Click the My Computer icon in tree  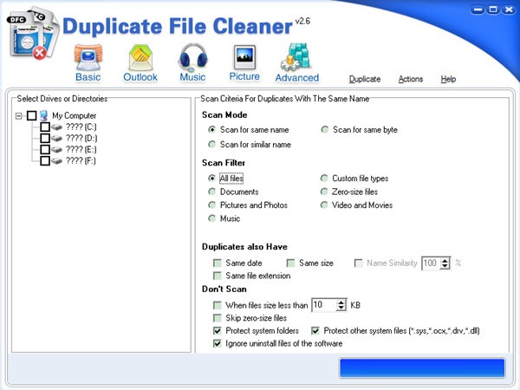43,115
